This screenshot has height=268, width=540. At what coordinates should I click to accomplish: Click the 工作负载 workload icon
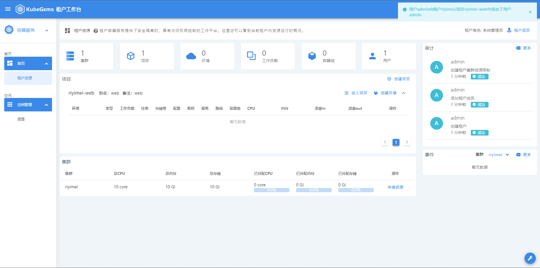pos(251,56)
